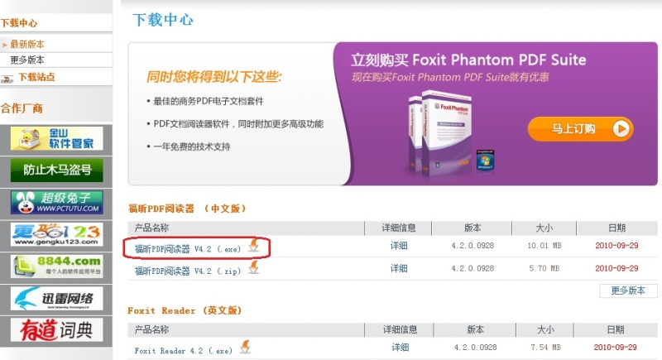Click the 福昕PDF阅读器 V4.2 (.zip) download link
The height and width of the screenshot is (360, 662).
click(188, 271)
